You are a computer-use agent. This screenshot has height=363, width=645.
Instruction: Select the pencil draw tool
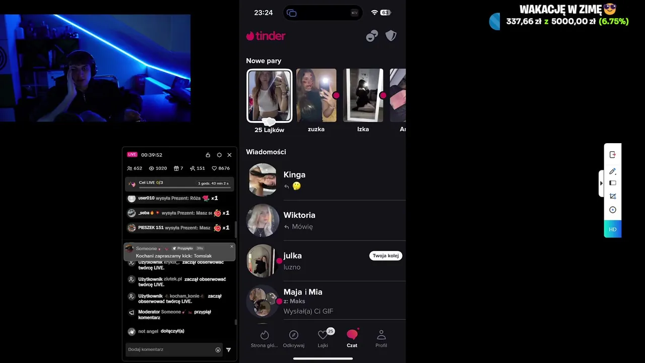[613, 171]
